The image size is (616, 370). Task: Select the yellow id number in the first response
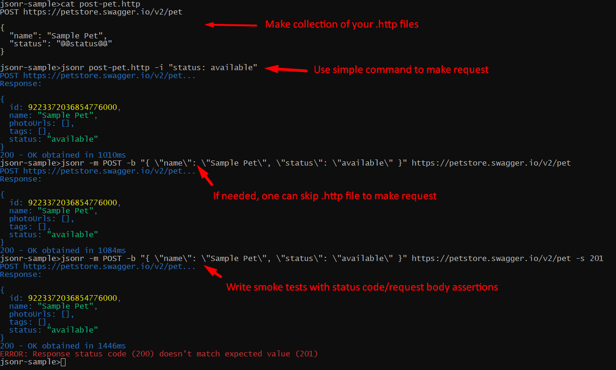[x=73, y=107]
